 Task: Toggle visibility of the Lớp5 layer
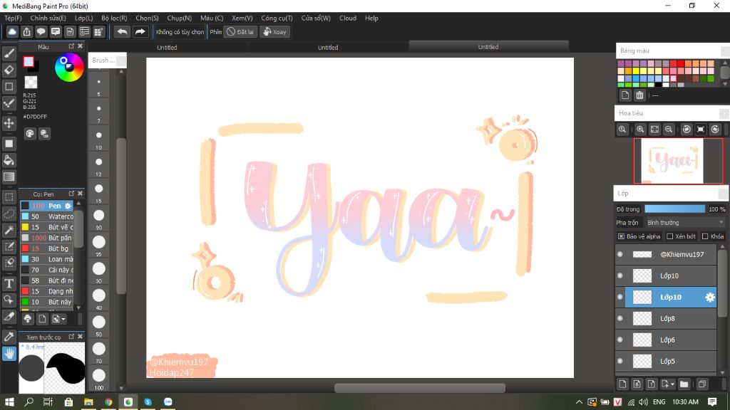pyautogui.click(x=620, y=361)
